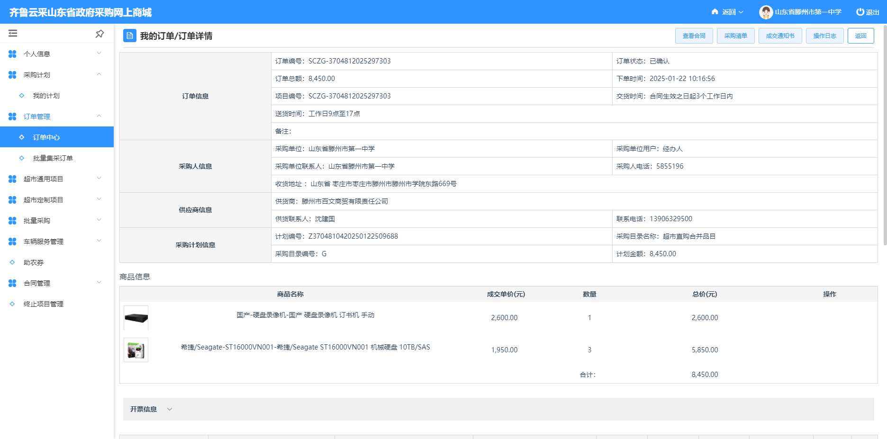The height and width of the screenshot is (439, 887).
Task: Click the home icon in top bar
Action: 715,12
